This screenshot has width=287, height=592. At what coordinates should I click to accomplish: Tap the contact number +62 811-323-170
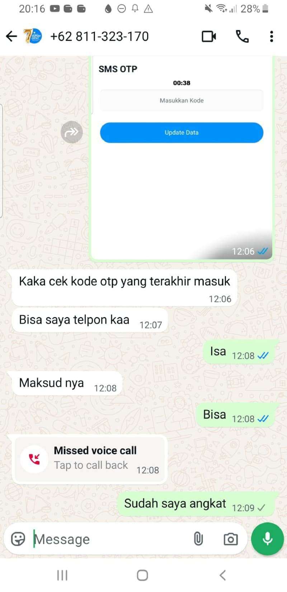[x=99, y=36]
